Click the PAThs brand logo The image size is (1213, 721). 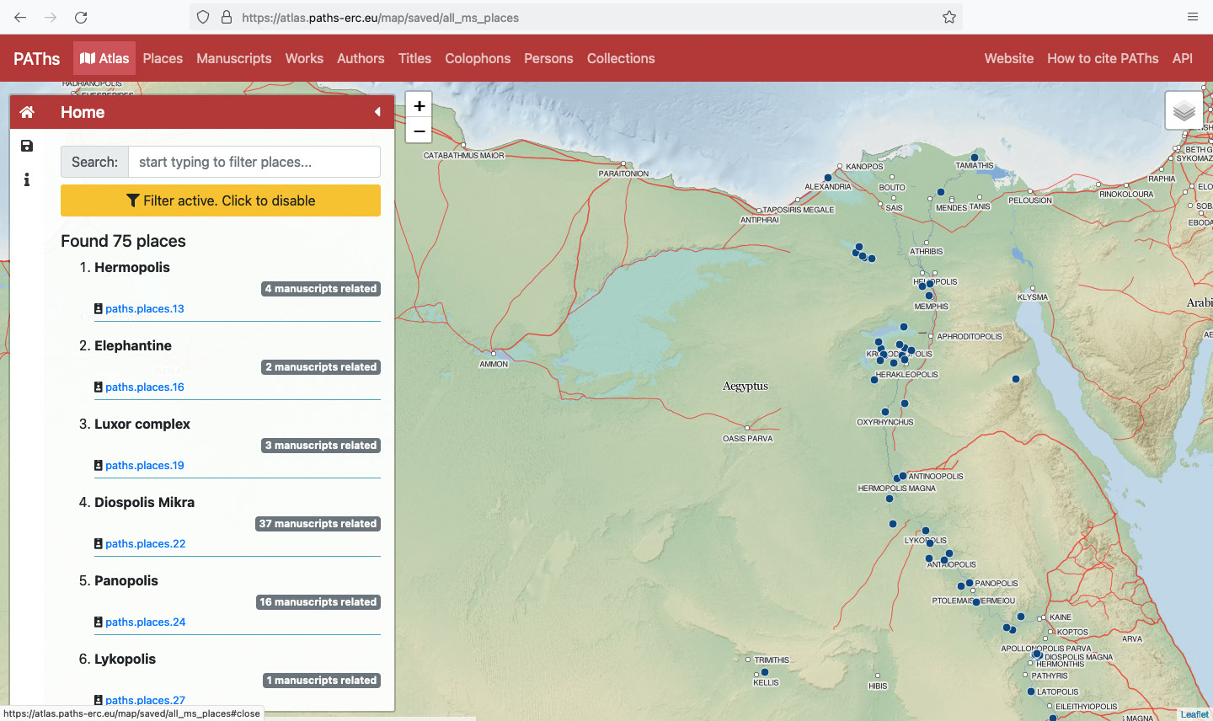point(37,58)
